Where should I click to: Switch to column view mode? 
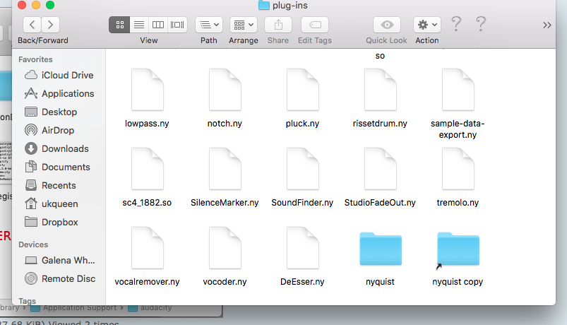[x=158, y=25]
